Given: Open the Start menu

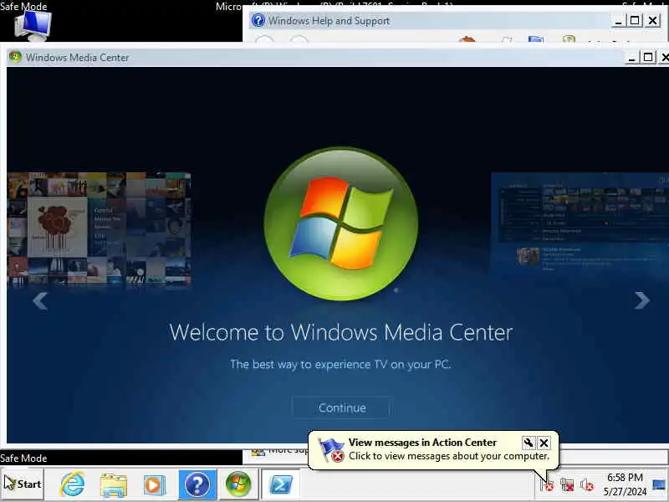Looking at the screenshot, I should [23, 484].
